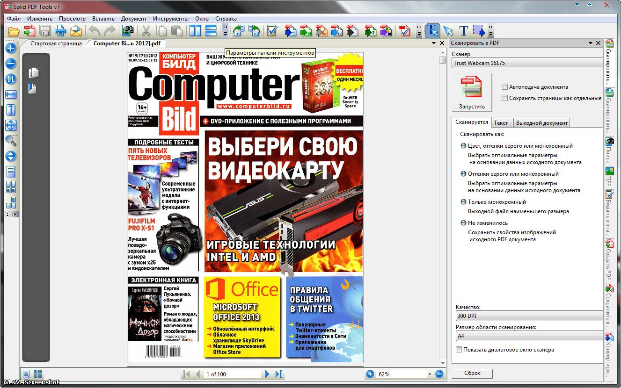Click the Undo arrow icon
Screen dimensions: 621x388
click(x=95, y=31)
